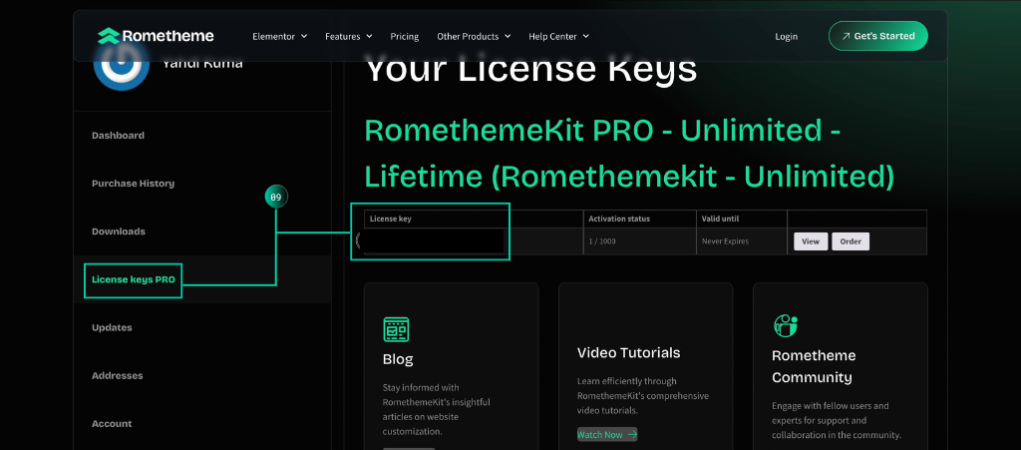1021x450 pixels.
Task: Open Dashboard in the sidebar
Action: [x=118, y=136]
